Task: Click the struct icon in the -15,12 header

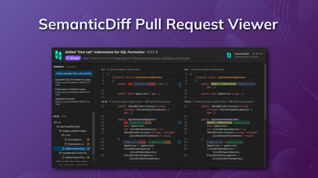Action: tap(147, 102)
